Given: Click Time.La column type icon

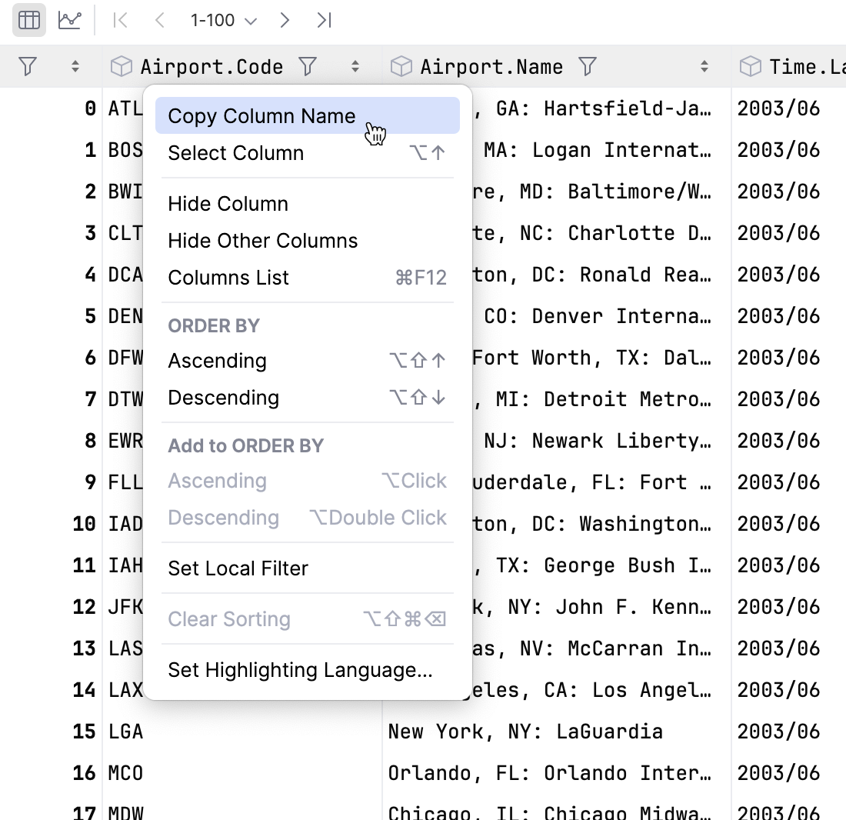Looking at the screenshot, I should click(x=750, y=66).
